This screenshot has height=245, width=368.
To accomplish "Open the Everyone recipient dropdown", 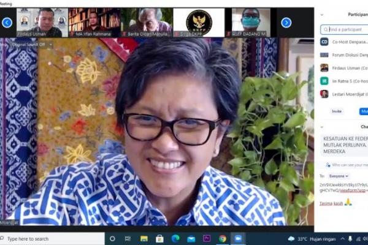I will pos(339,176).
